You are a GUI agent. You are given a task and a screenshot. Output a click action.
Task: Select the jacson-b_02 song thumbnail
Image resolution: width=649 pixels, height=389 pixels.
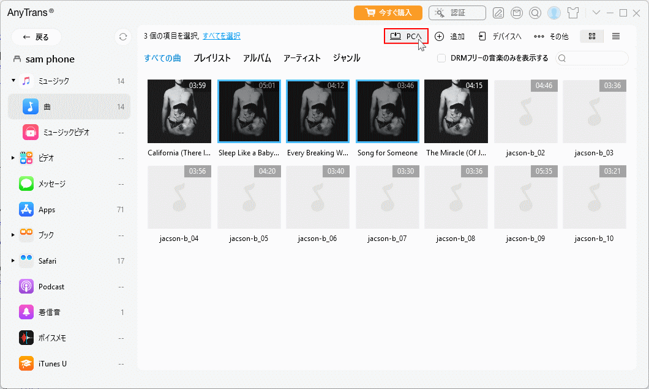[526, 111]
